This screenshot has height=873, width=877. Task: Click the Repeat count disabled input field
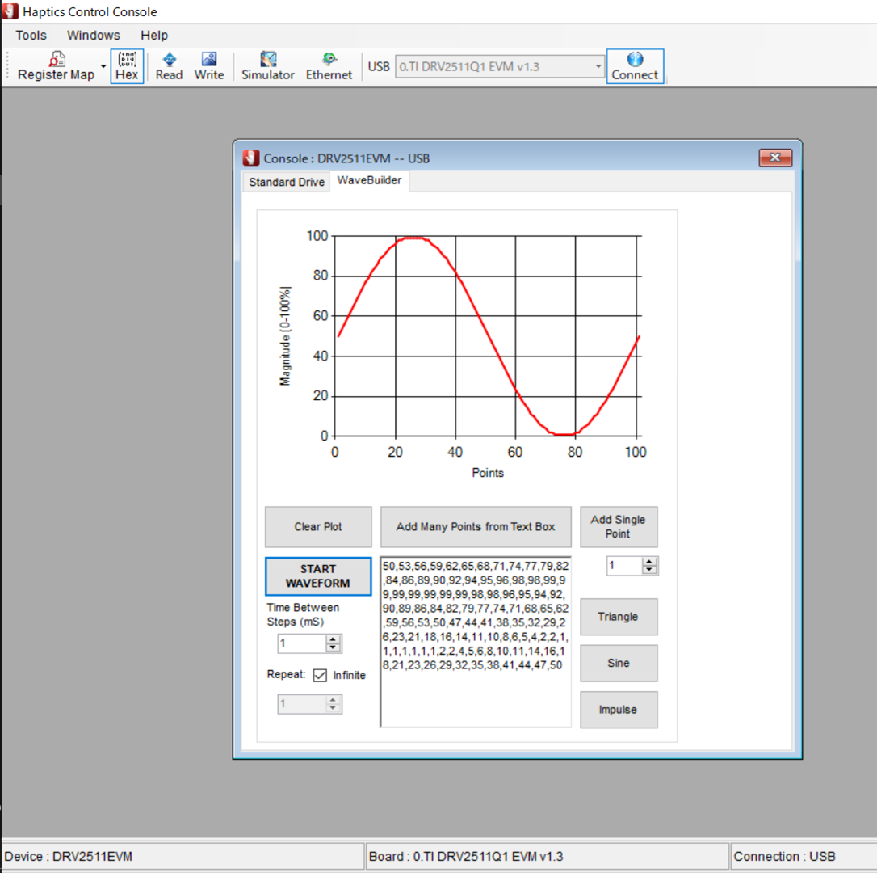click(x=302, y=704)
